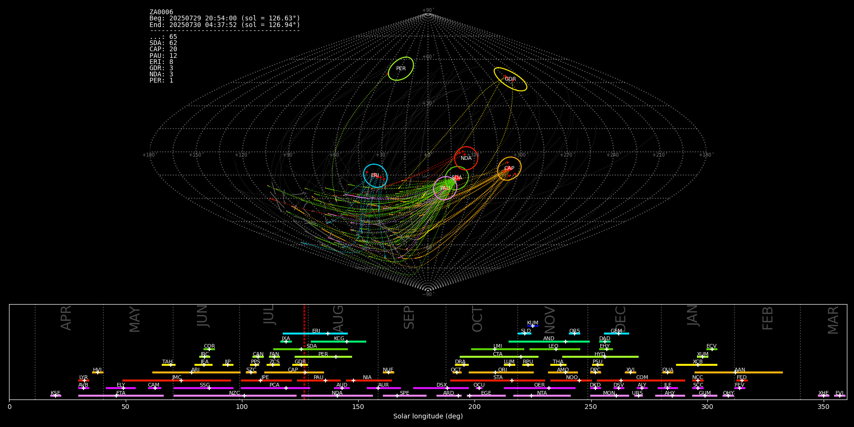Click the AUG month label
854x427 pixels.
338,319
